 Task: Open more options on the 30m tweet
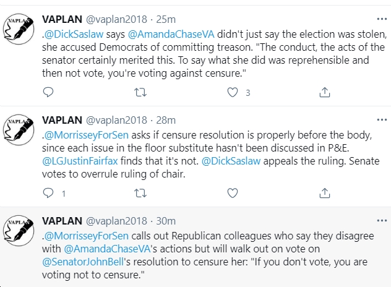point(382,221)
